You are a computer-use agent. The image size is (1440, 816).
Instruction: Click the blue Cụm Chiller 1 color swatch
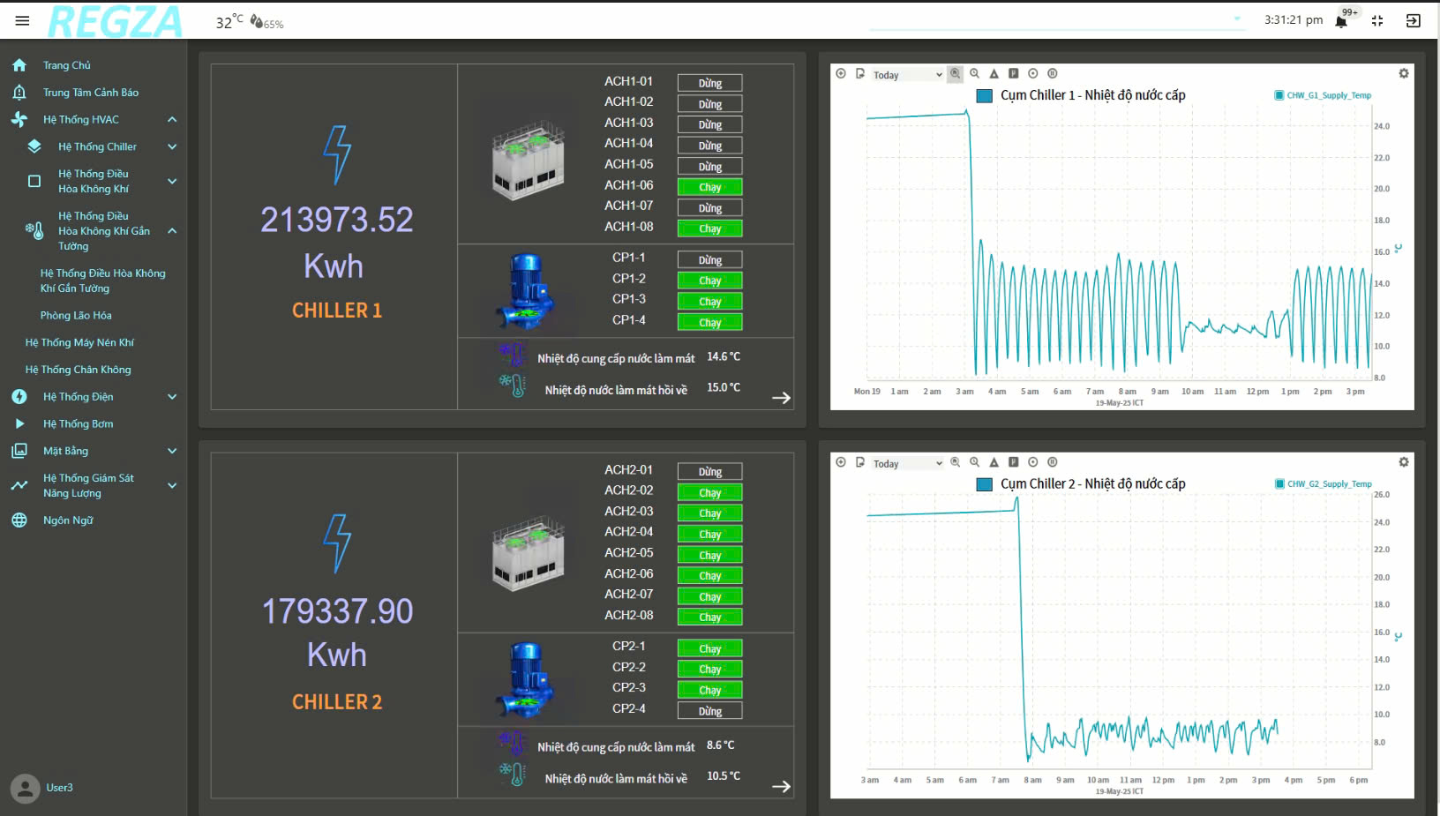985,95
